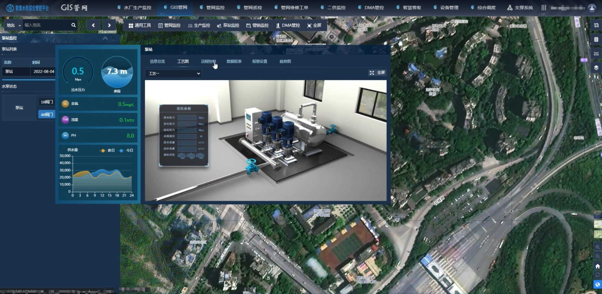Collapse the 泵站监控 panel with up chevron
Screen dimensions: 602x294
pos(105,38)
